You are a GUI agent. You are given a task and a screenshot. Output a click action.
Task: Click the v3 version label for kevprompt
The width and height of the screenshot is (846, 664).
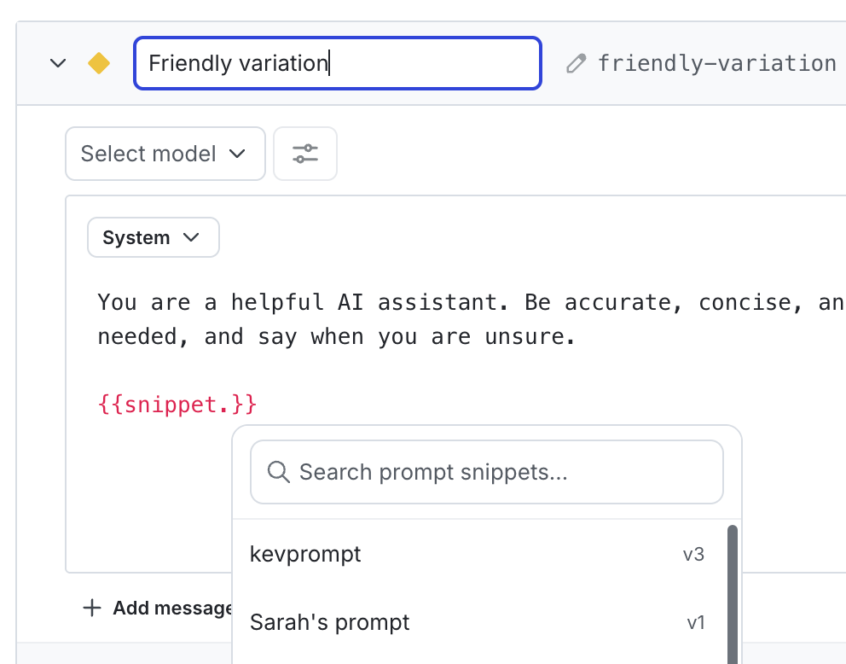coord(694,553)
